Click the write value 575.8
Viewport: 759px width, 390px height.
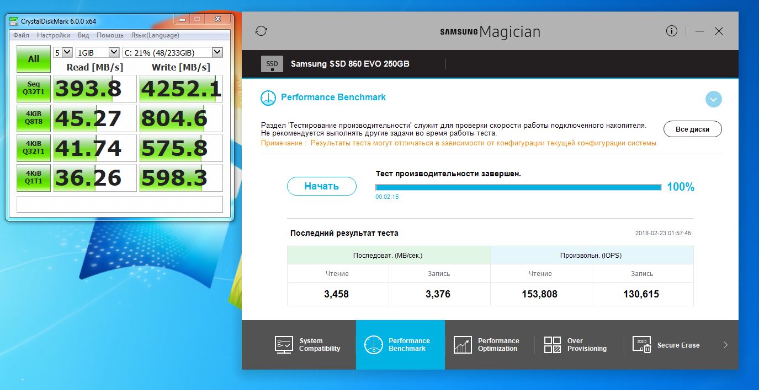[181, 148]
